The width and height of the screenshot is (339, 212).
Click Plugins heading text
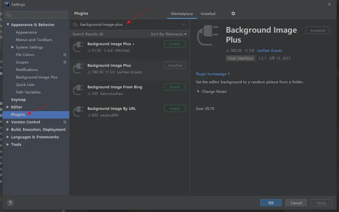pyautogui.click(x=81, y=13)
